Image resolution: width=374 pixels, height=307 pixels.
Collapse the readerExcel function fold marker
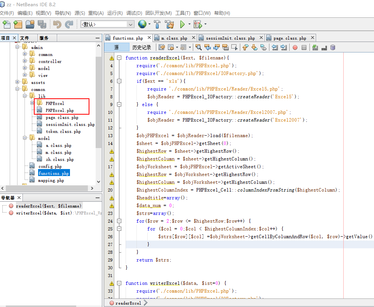tap(119, 58)
